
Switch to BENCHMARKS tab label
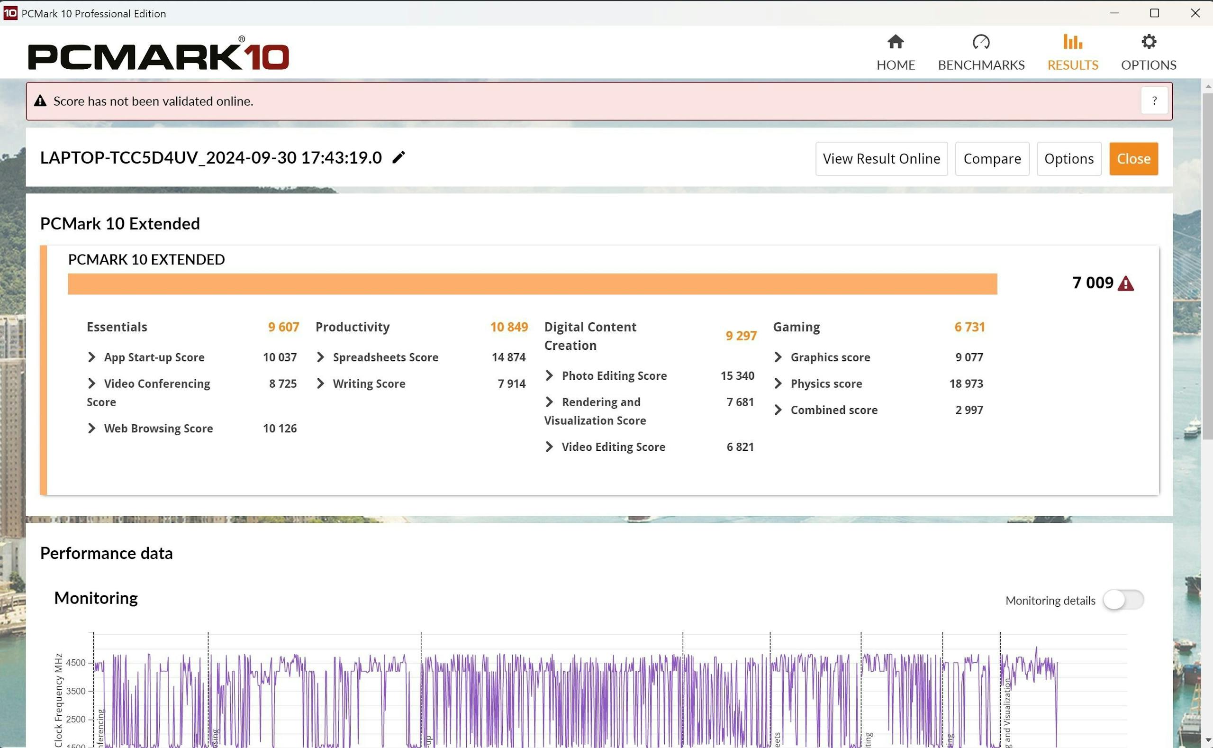point(981,65)
